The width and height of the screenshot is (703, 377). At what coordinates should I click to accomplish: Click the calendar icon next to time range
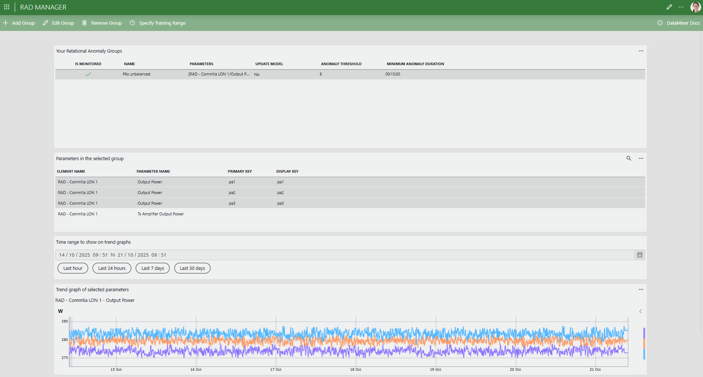pyautogui.click(x=639, y=255)
